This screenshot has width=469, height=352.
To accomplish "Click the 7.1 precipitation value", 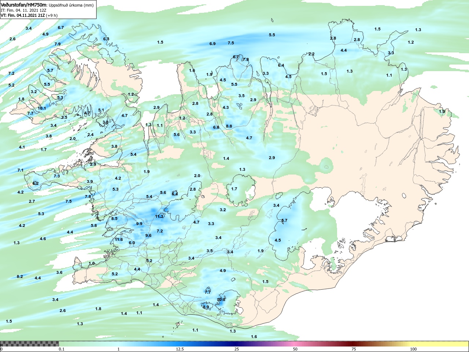I will (x=20, y=170).
